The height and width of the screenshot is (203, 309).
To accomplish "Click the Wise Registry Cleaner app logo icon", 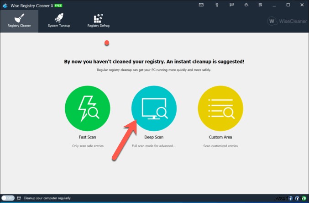I will point(5,5).
